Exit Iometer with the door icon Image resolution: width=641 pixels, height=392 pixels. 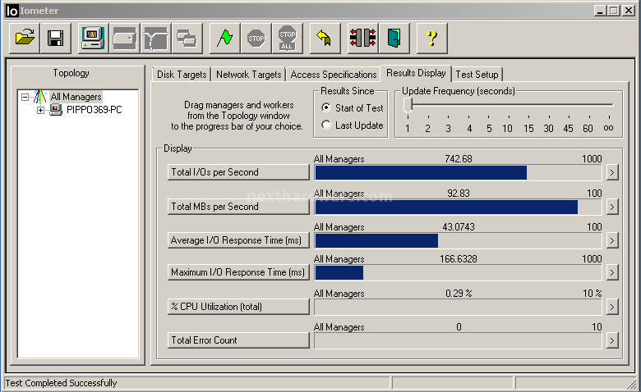coord(394,38)
